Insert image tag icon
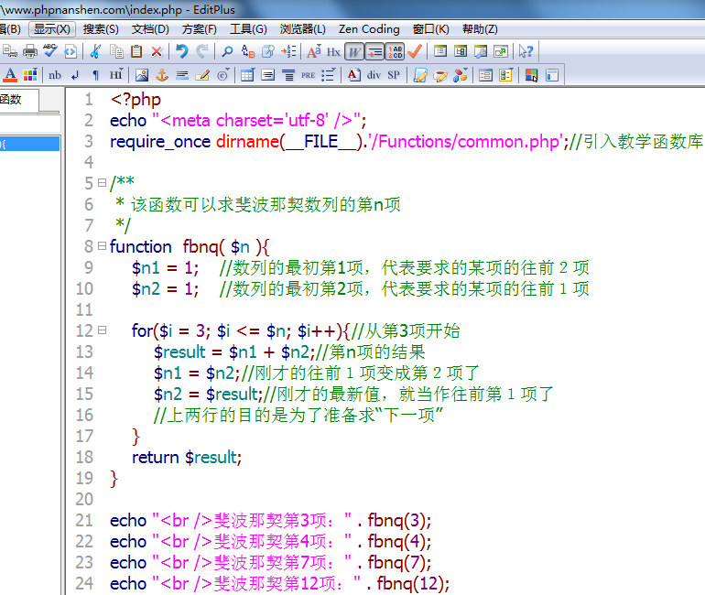 tap(142, 75)
